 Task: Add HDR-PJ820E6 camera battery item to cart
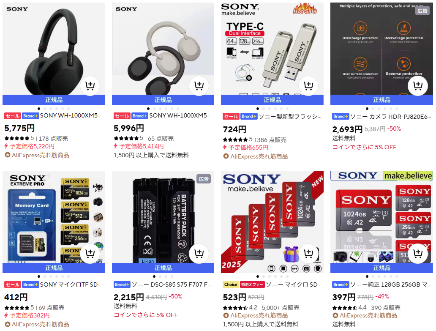[418, 86]
